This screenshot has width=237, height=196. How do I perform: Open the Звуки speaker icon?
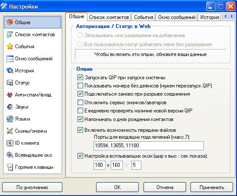click(x=9, y=107)
